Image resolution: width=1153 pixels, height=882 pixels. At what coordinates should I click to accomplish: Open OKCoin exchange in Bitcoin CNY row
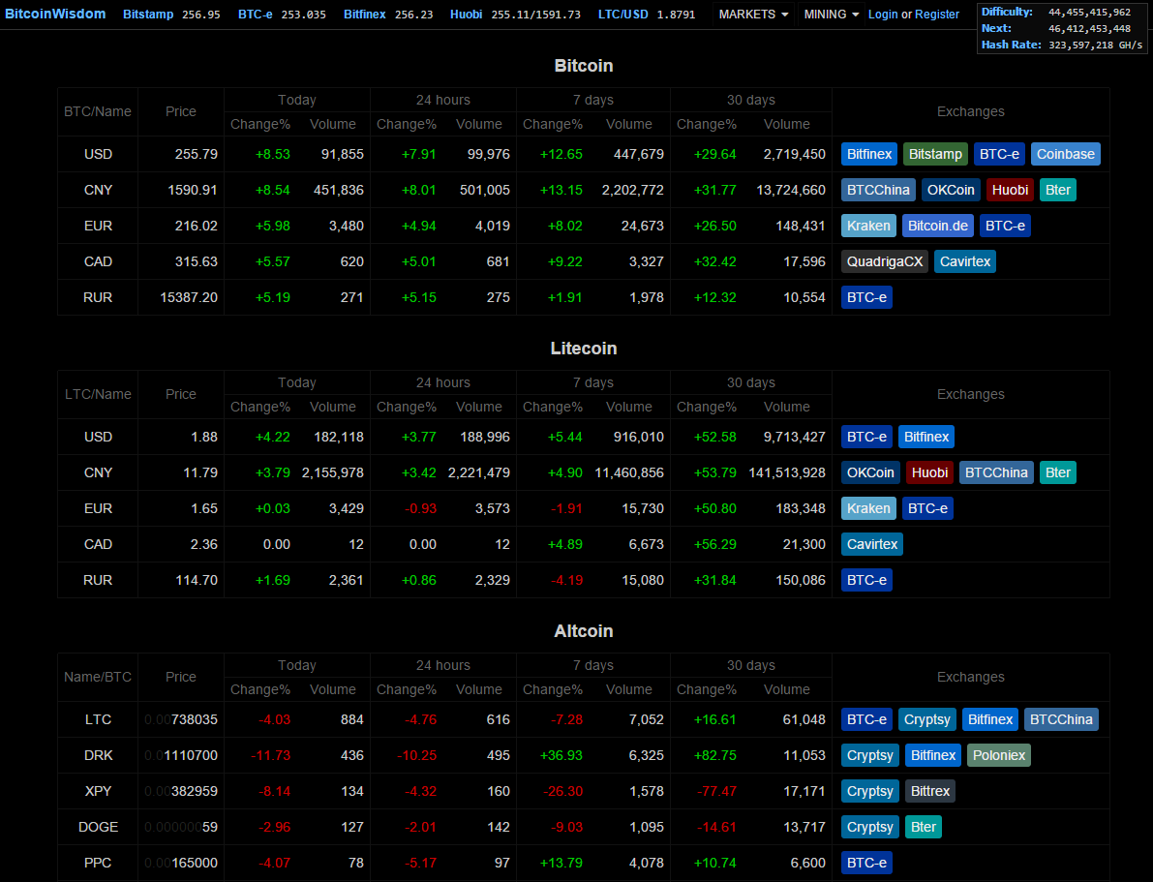(951, 190)
